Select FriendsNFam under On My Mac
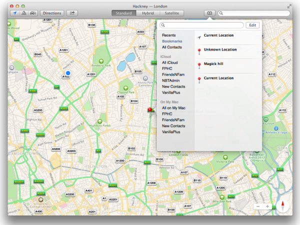300x225 pixels. [x=173, y=120]
